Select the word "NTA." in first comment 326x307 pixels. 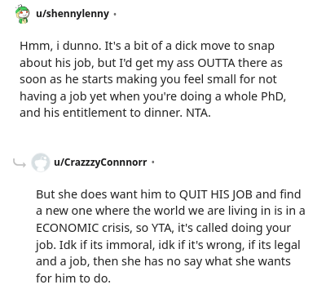click(198, 113)
